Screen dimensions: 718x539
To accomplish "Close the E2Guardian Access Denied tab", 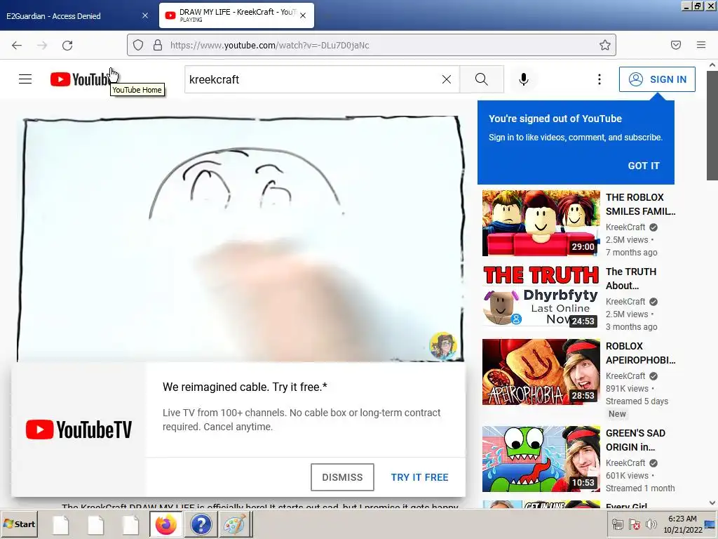I will pyautogui.click(x=145, y=15).
